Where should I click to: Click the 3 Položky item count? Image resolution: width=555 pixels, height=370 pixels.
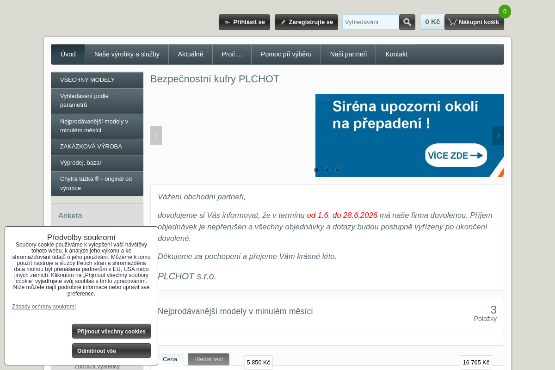(485, 314)
